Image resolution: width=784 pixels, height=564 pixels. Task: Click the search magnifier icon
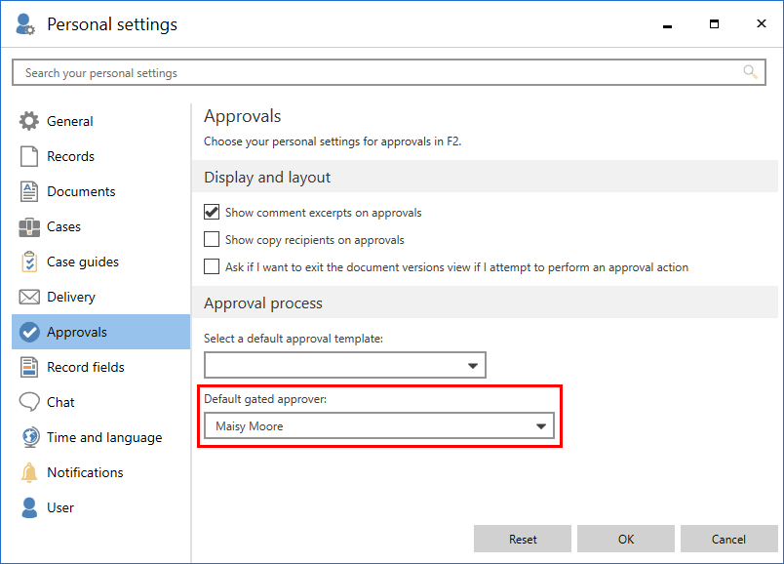750,72
